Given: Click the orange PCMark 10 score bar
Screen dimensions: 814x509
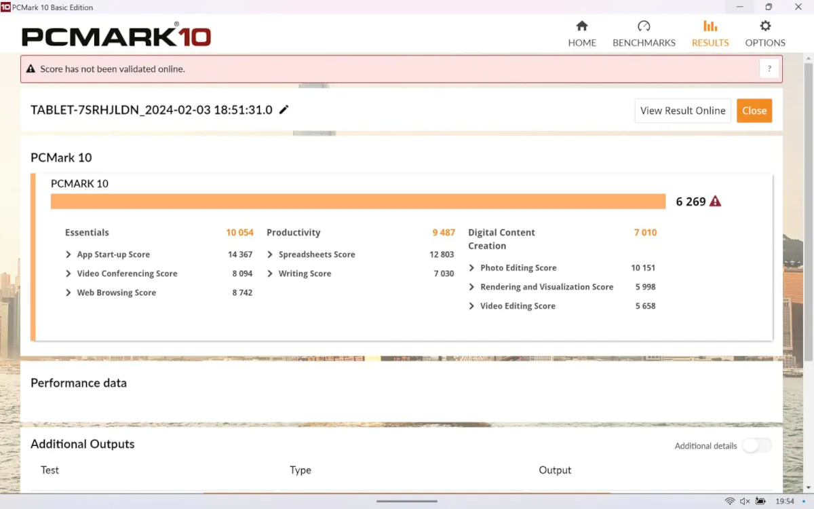Looking at the screenshot, I should pos(358,202).
